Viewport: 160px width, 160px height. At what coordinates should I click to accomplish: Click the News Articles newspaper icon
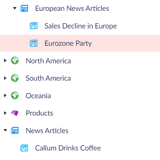pyautogui.click(x=15, y=130)
